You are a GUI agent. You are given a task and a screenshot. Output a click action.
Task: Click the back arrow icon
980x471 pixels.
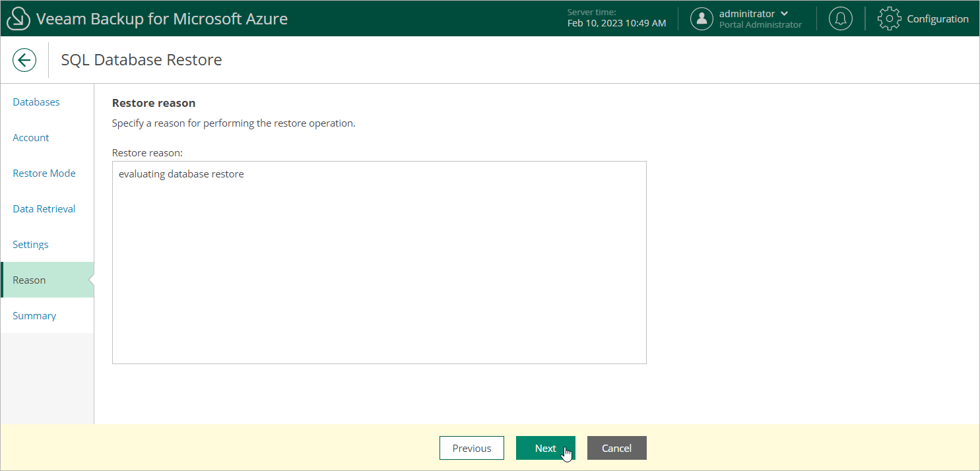click(x=24, y=60)
